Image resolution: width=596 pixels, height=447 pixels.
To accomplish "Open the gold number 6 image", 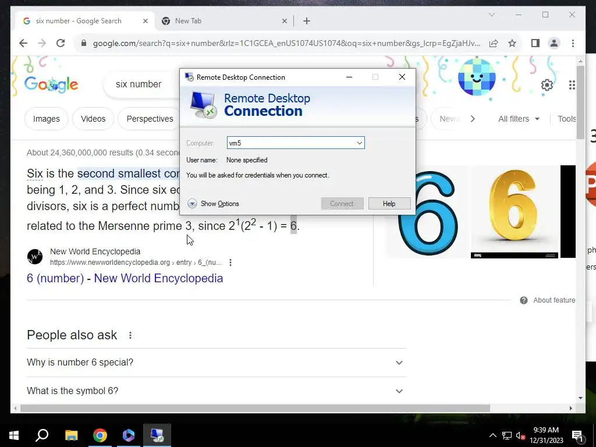I will tap(515, 212).
